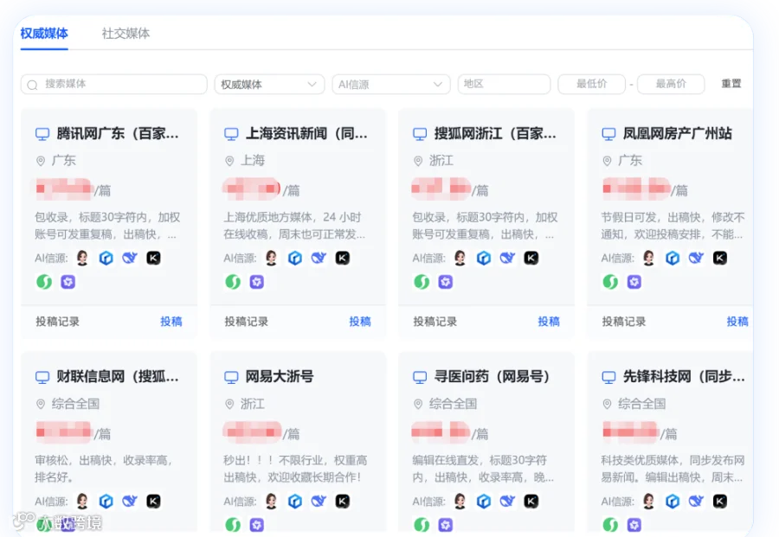The width and height of the screenshot is (779, 537).
Task: Click the black Kimi K icon on 财联信息网 card
Action: [153, 502]
